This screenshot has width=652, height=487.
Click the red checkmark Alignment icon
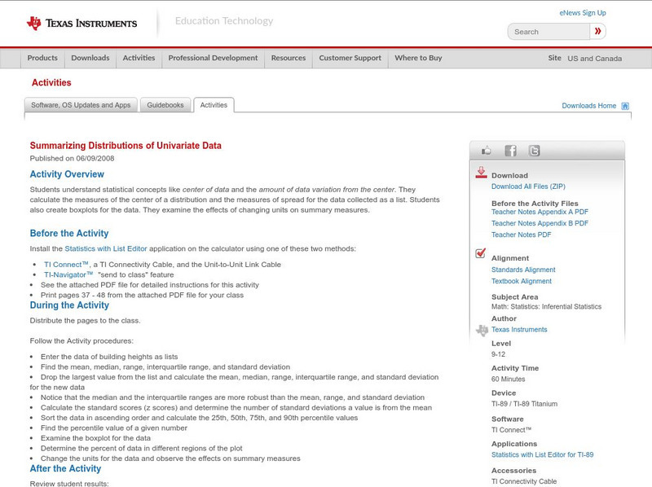[480, 253]
